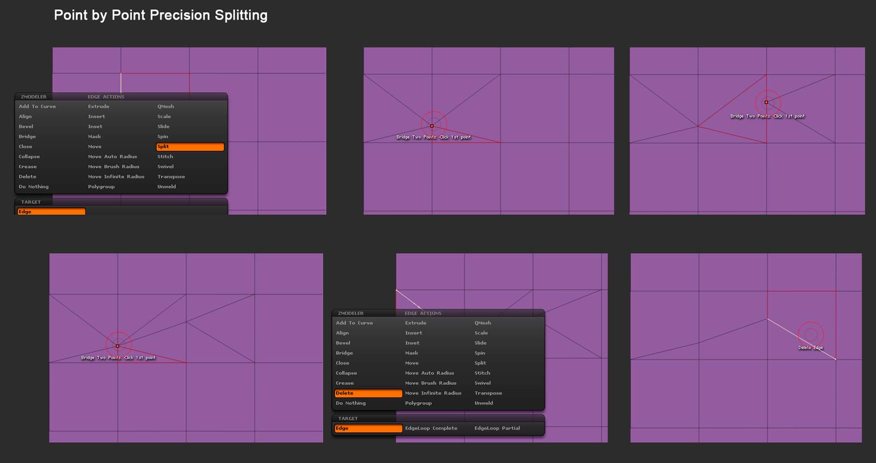Select Transpose in the lower ZModeler menu
Viewport: 876px width, 463px height.
[x=488, y=393]
